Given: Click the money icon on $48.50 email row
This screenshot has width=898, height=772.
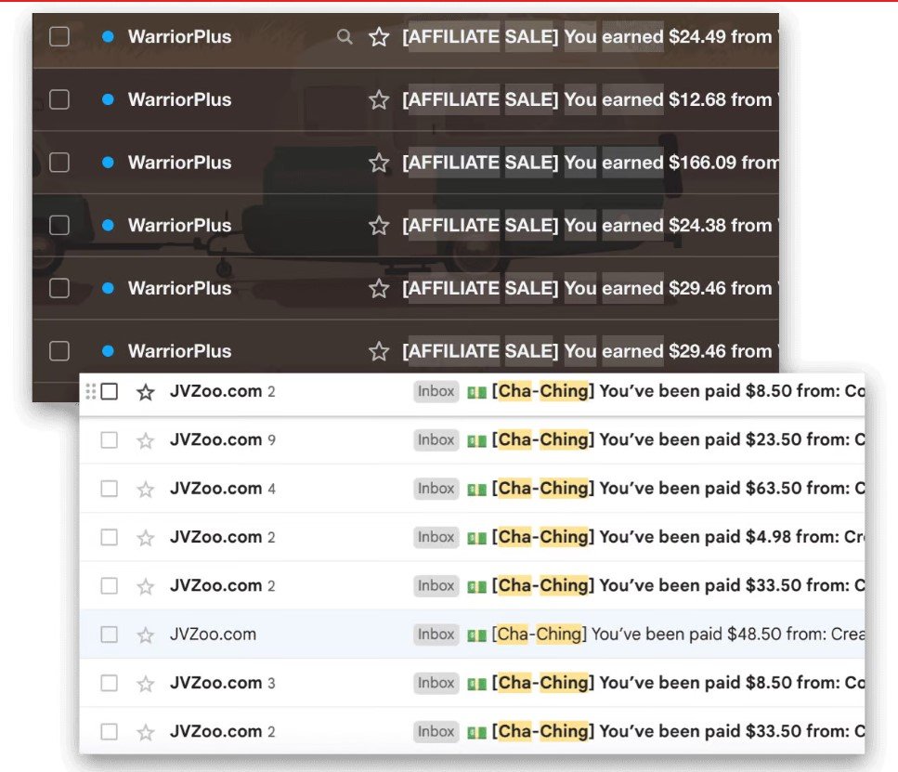Looking at the screenshot, I should click(475, 635).
